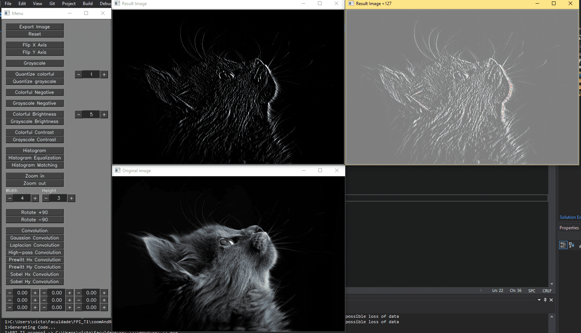Decrease bottom-left kernel value
The width and height of the screenshot is (581, 333).
point(9,307)
